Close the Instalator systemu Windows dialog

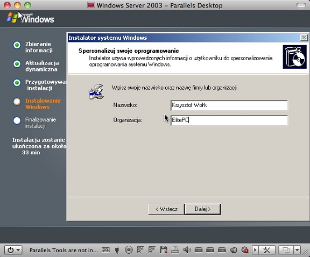[304, 38]
